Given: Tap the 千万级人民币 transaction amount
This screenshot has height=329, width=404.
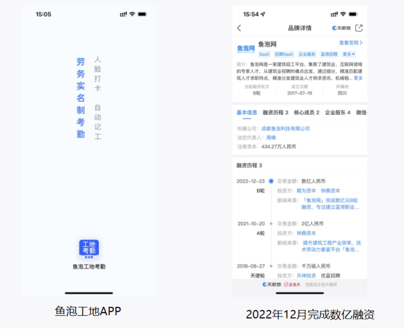Looking at the screenshot, I should coord(316,266).
